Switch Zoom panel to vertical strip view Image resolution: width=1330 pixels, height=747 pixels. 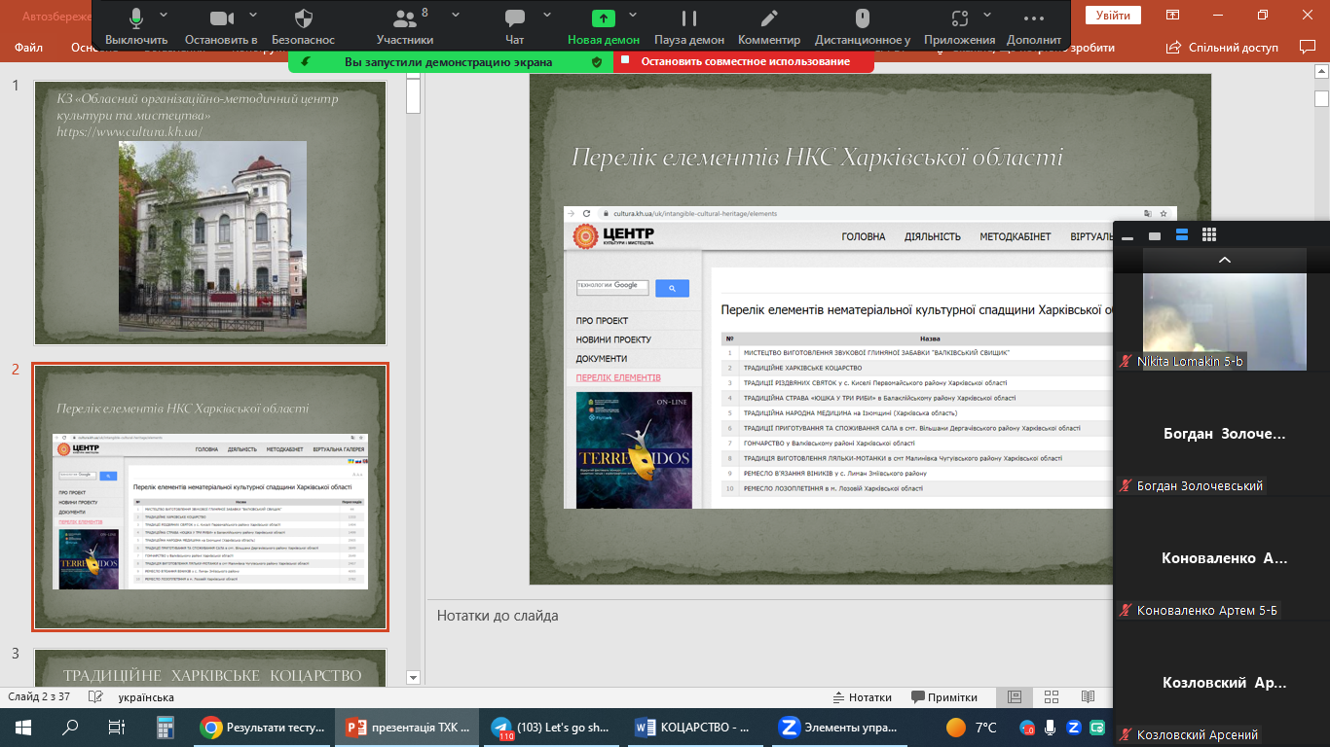point(1182,234)
